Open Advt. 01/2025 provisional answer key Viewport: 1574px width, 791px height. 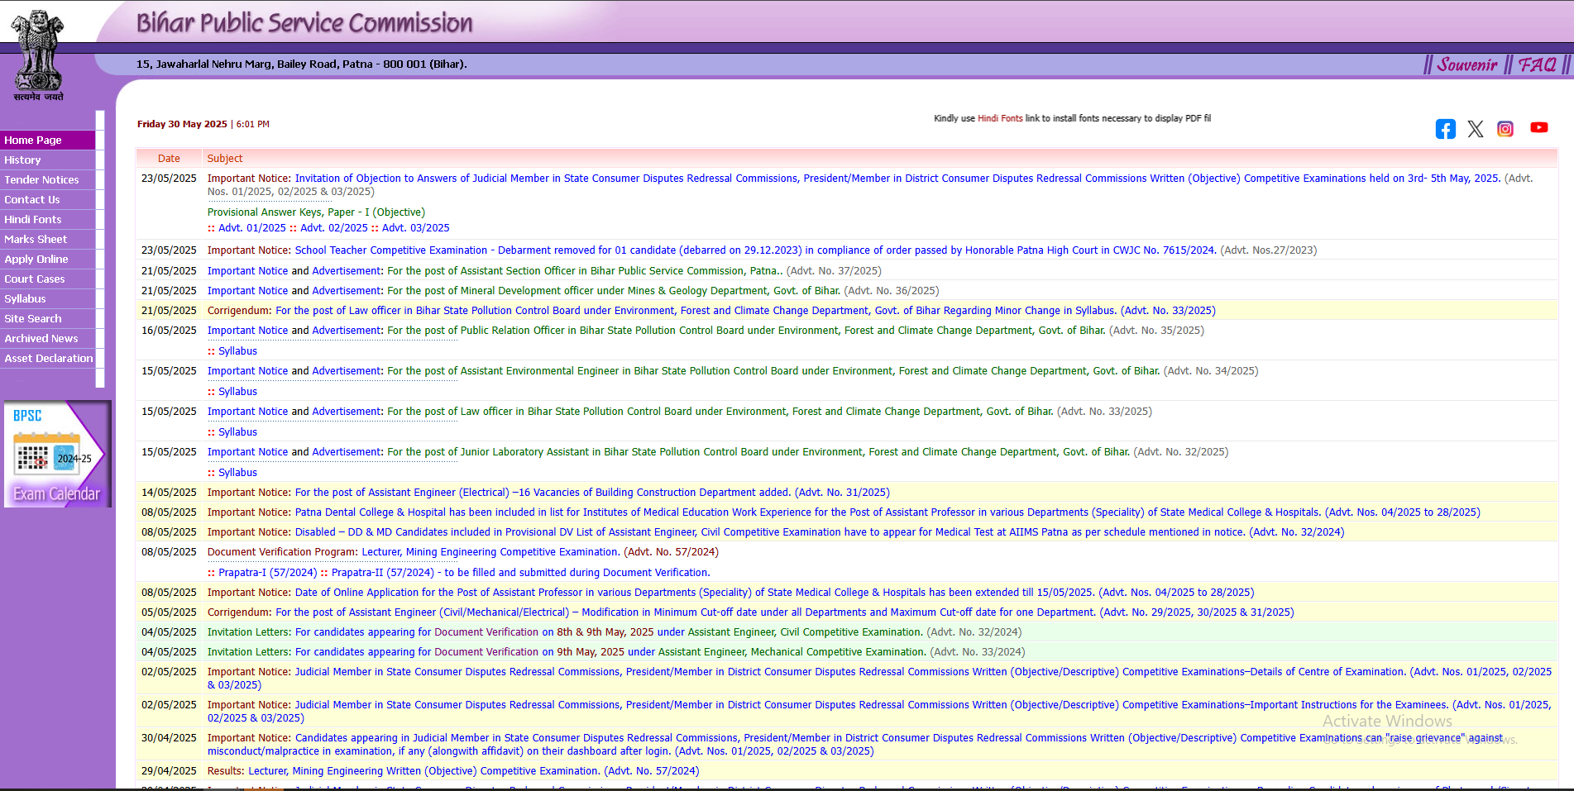[251, 228]
